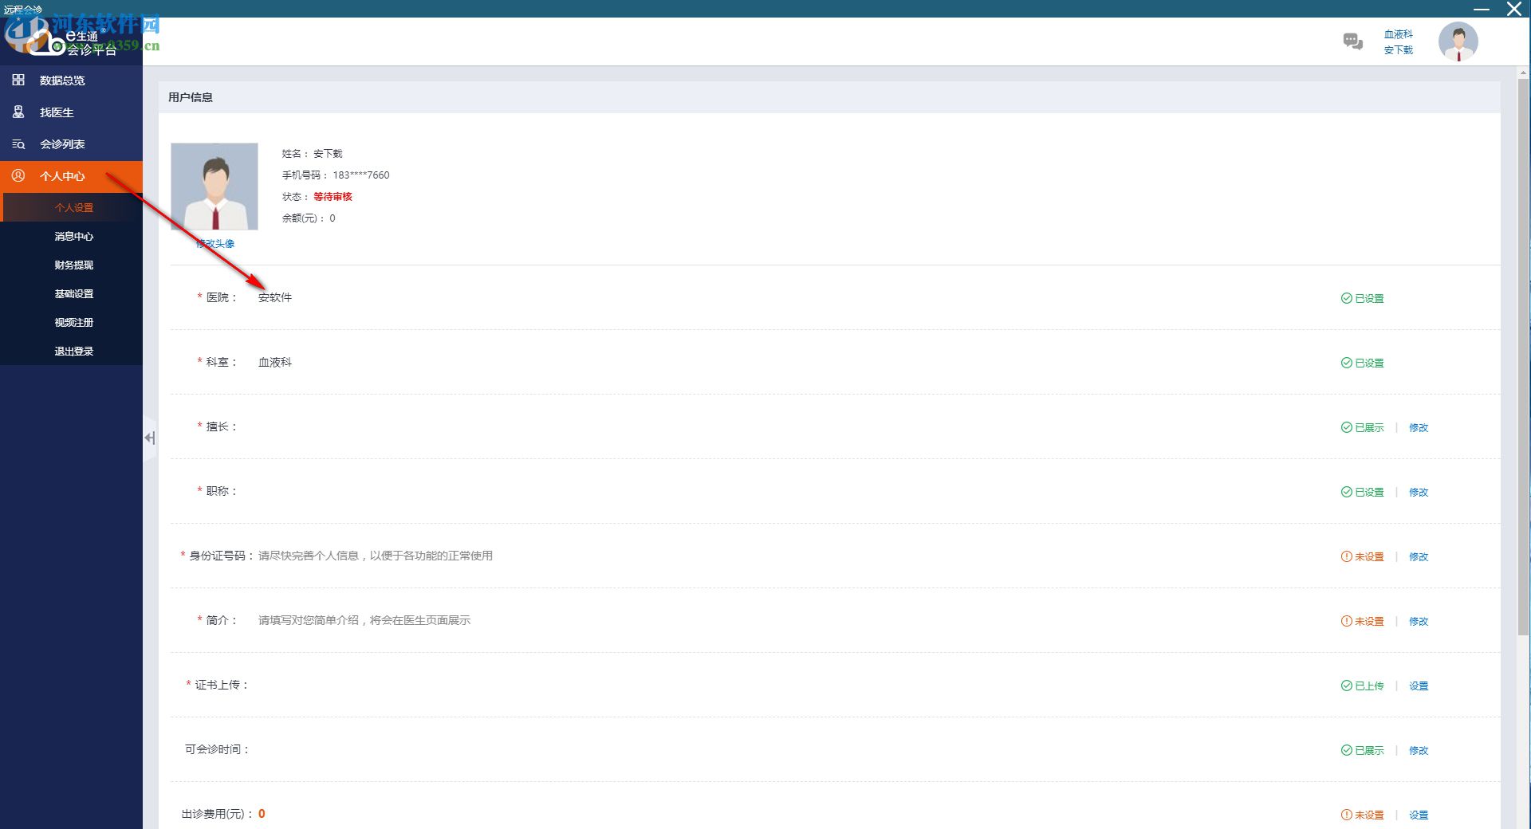
Task: Collapse the 个人中心 menu section
Action: tap(71, 176)
